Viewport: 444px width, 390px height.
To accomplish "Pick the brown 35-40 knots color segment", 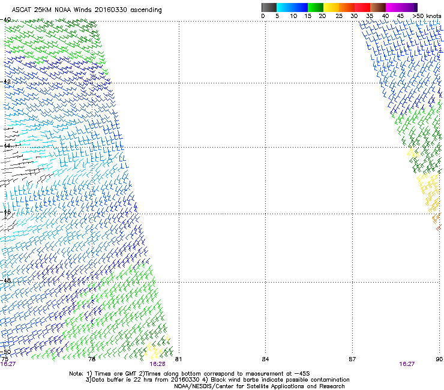I will click(378, 7).
